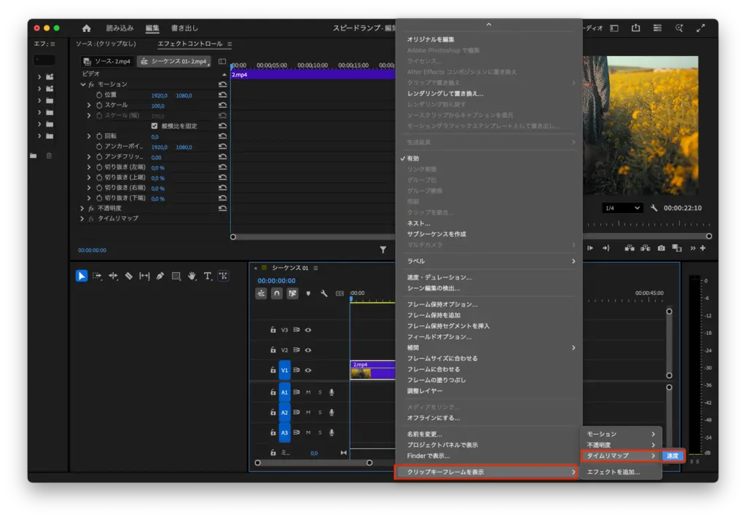Mute audio track A1 with M button
This screenshot has height=519, width=746.
click(307, 392)
